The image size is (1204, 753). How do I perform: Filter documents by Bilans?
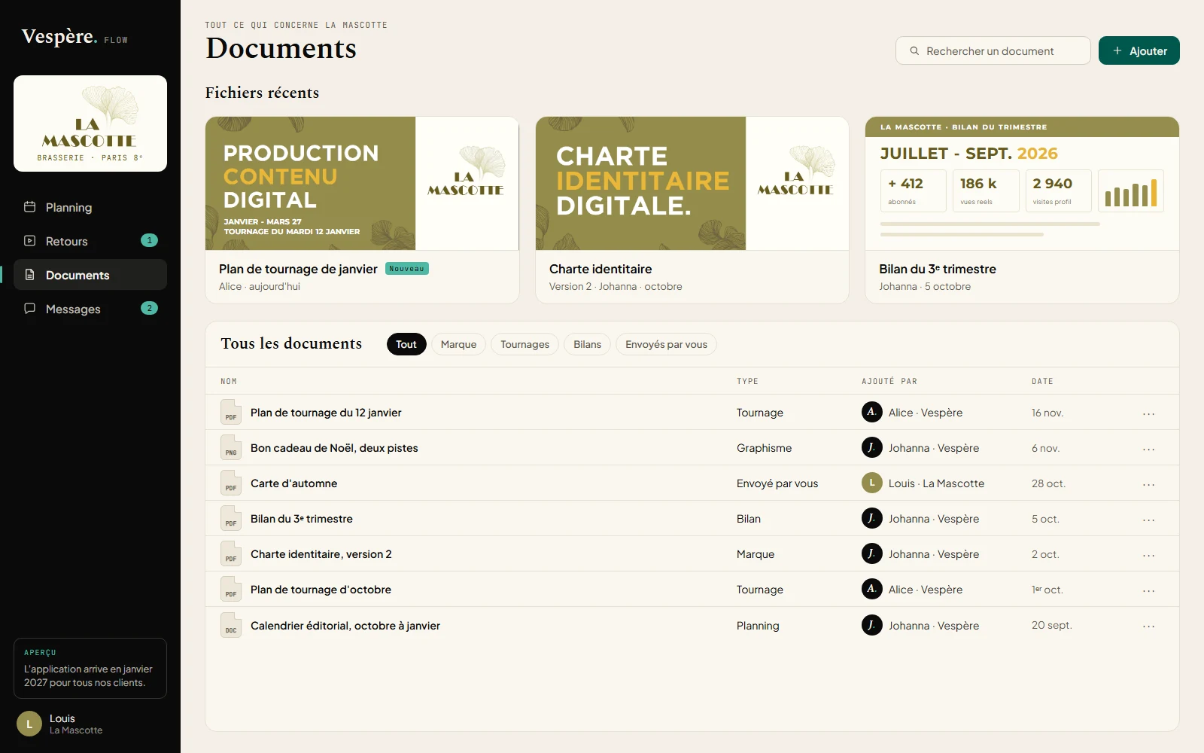click(587, 344)
